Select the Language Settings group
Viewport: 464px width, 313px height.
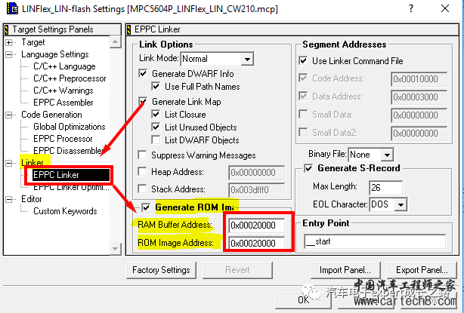pyautogui.click(x=54, y=54)
